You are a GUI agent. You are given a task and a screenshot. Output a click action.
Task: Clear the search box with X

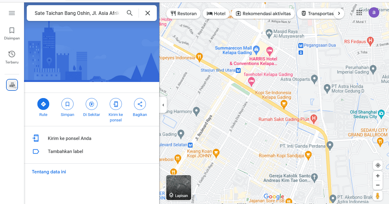[x=148, y=13]
